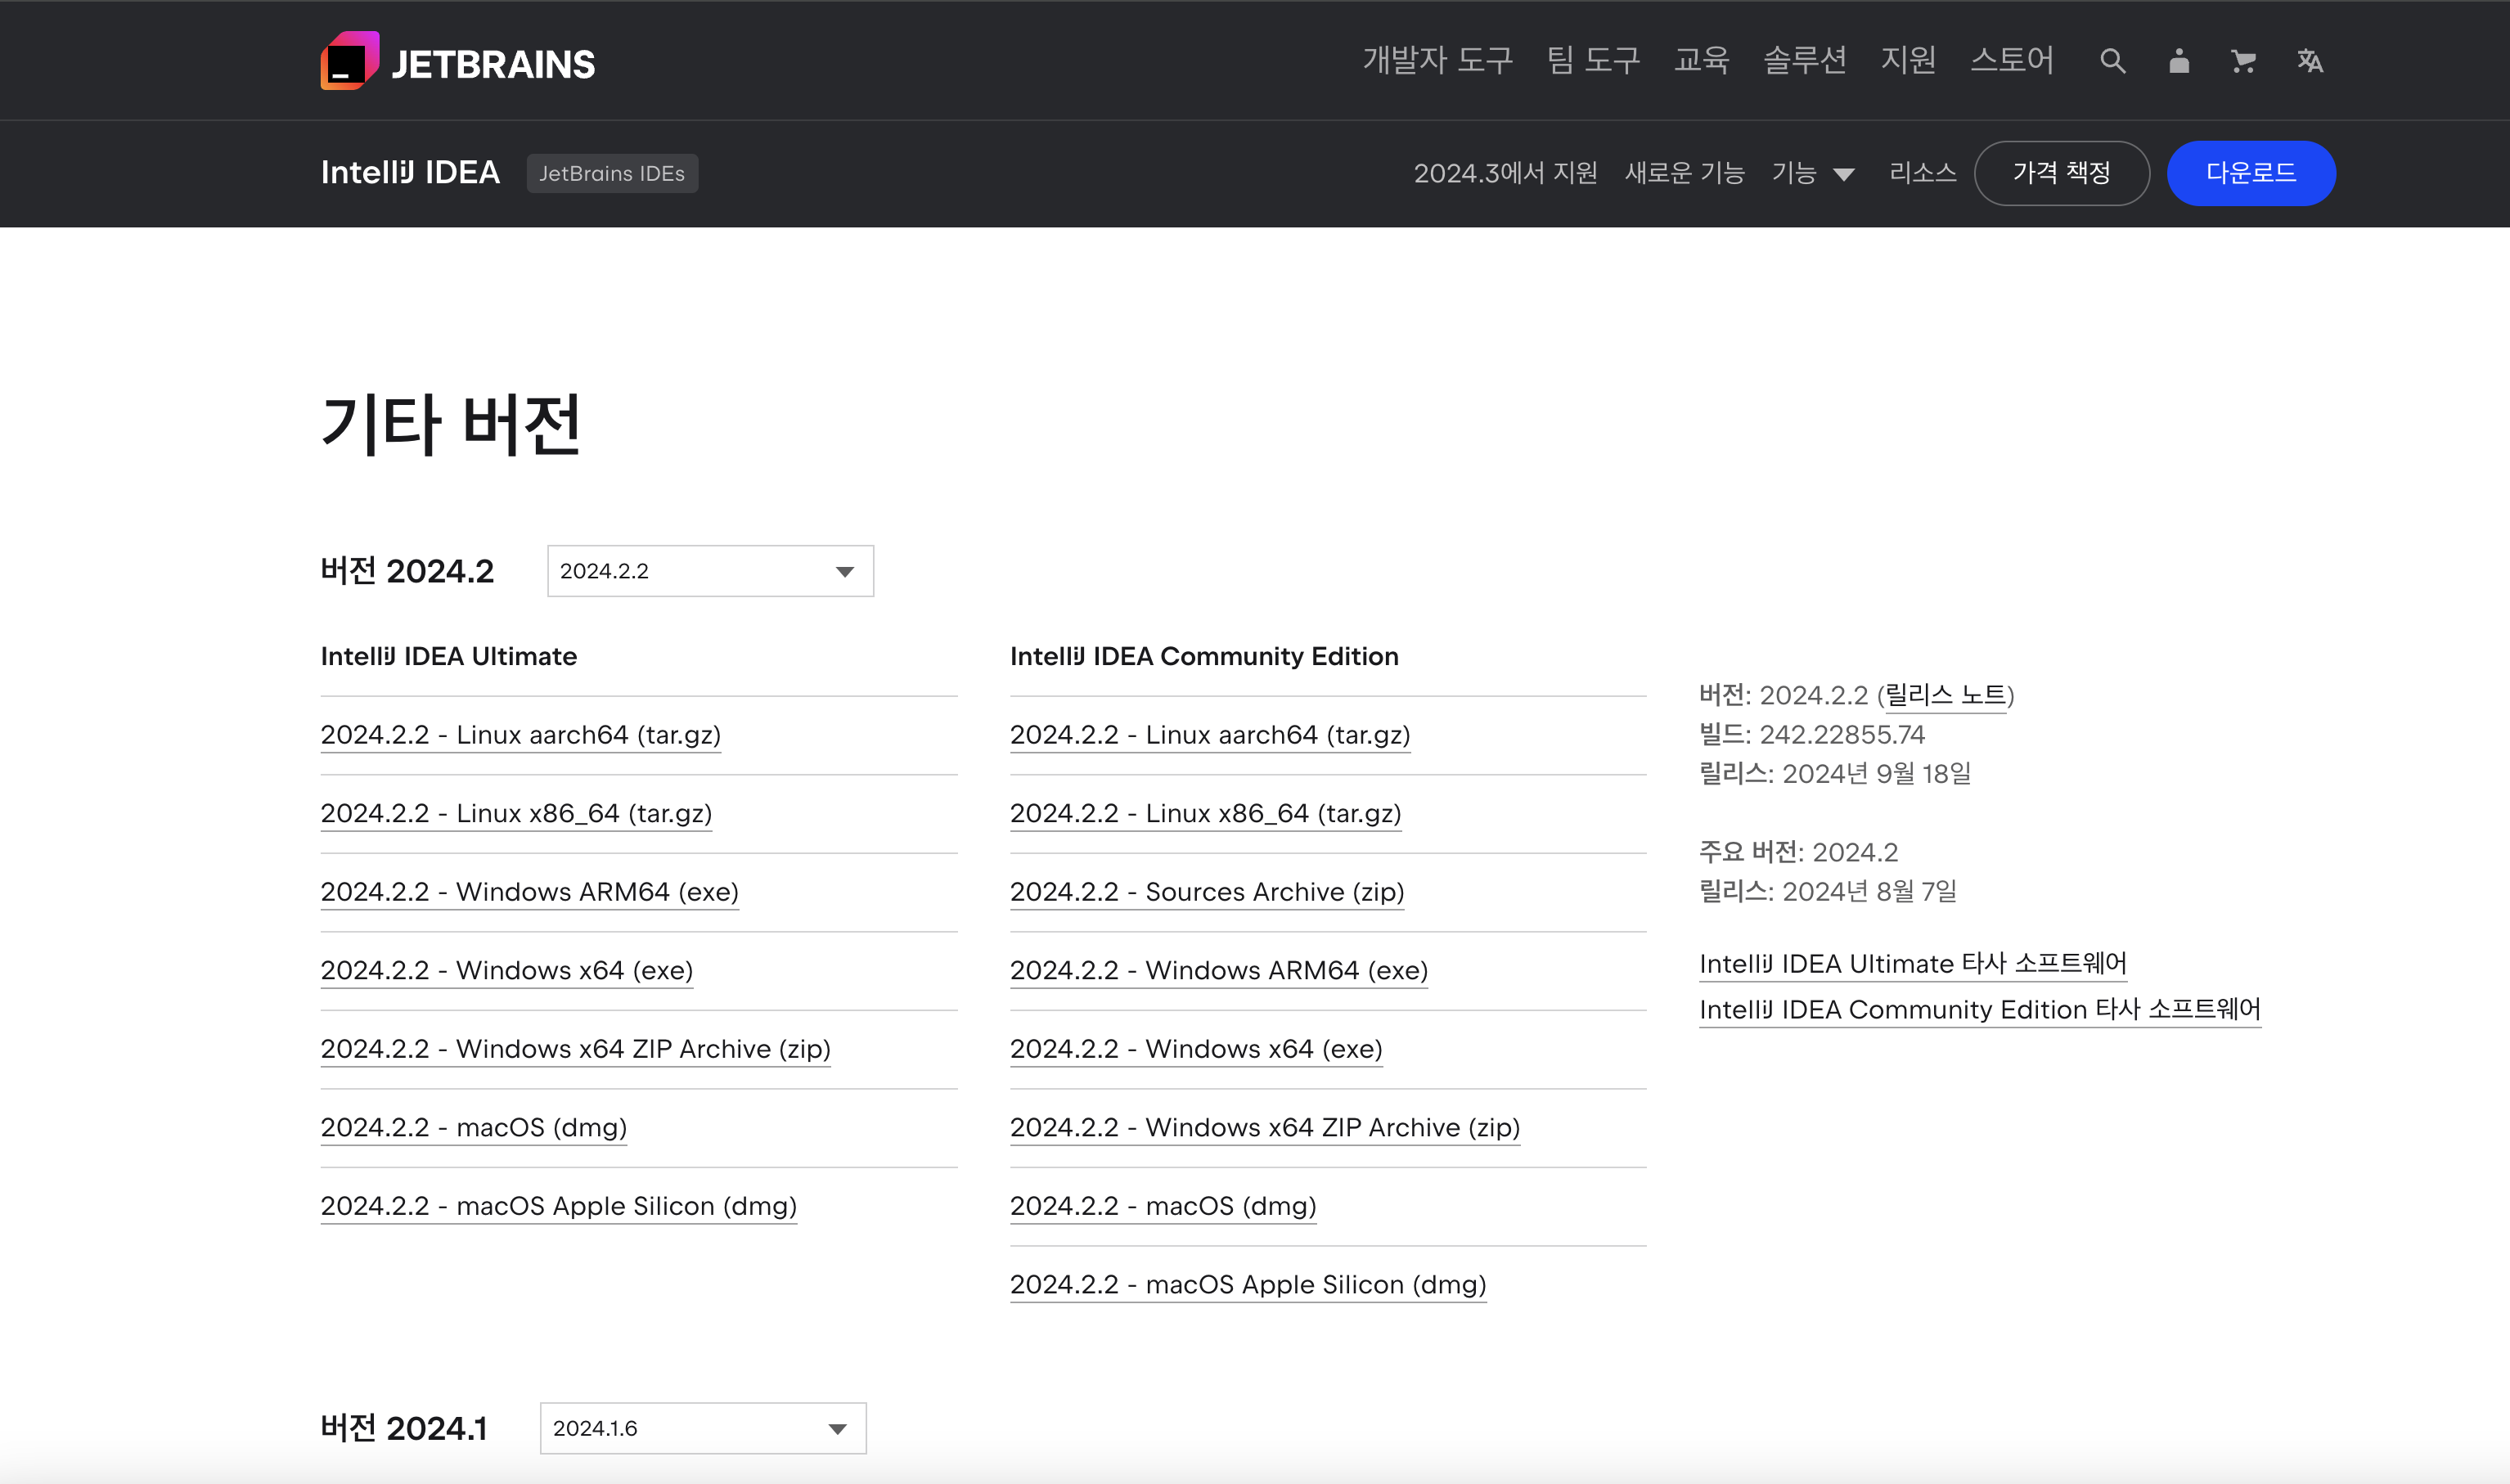2510x1484 pixels.
Task: Go to the 스토어 menu item
Action: coord(2011,60)
